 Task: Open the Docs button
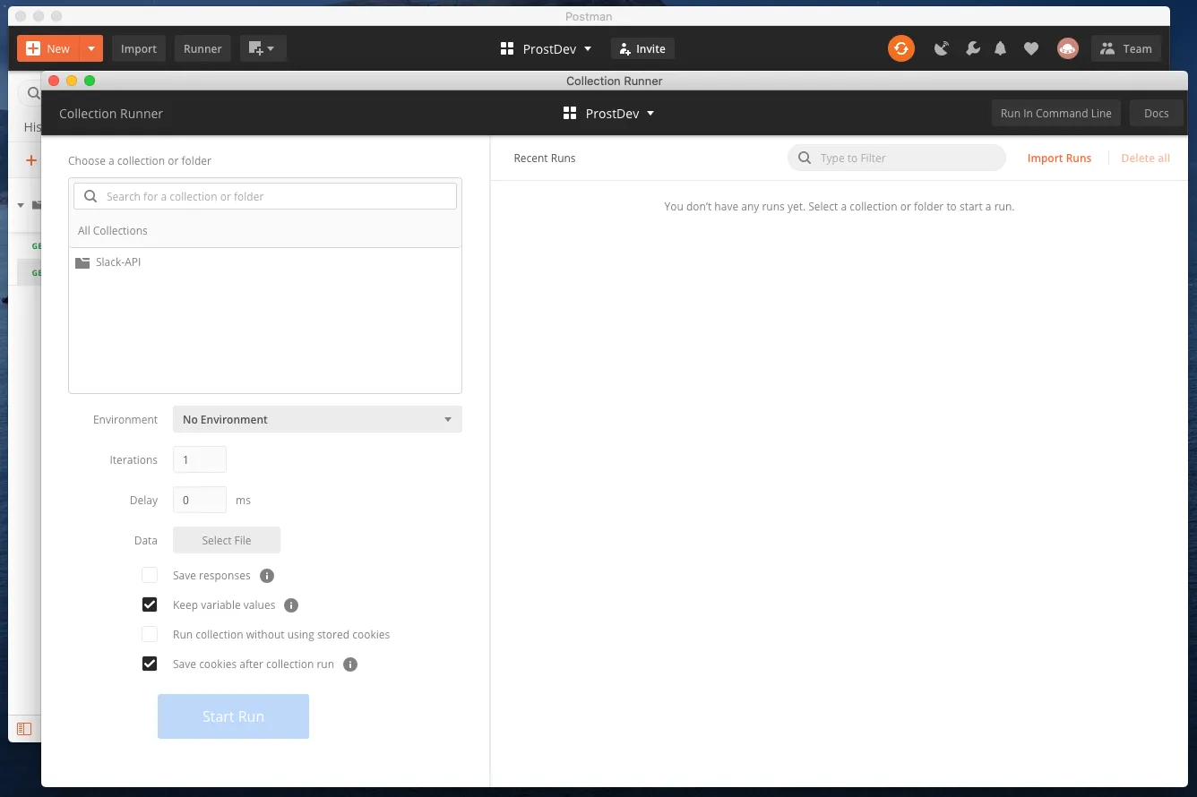point(1156,113)
